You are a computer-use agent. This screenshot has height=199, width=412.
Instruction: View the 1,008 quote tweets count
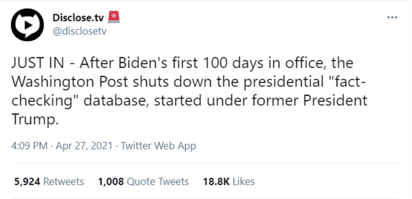(111, 181)
